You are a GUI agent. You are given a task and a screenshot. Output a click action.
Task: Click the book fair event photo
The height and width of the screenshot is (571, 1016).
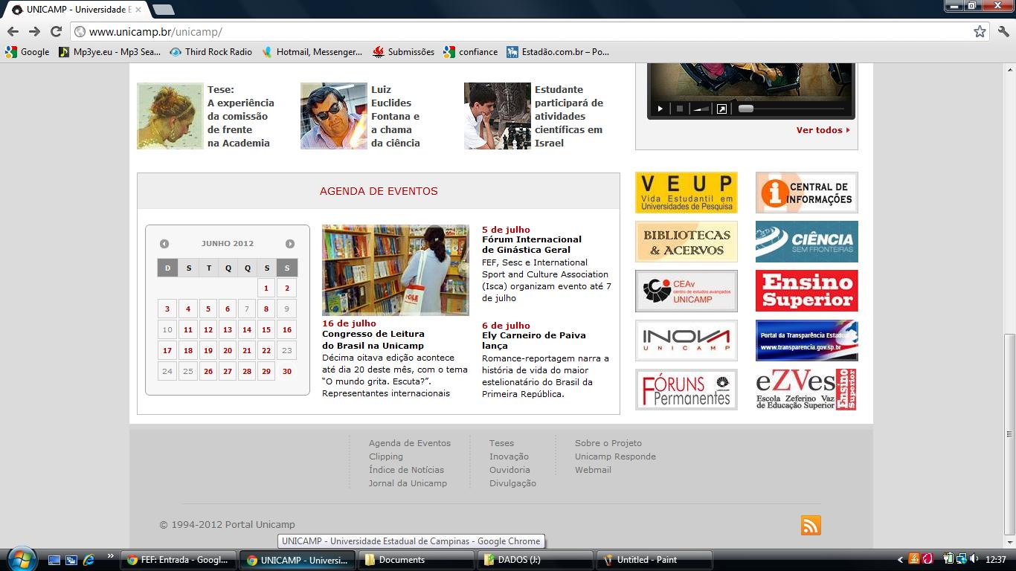396,270
